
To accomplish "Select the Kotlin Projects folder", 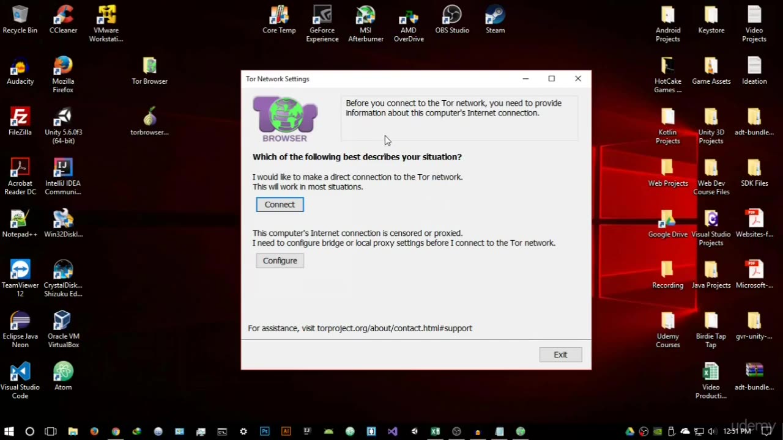I will [668, 126].
